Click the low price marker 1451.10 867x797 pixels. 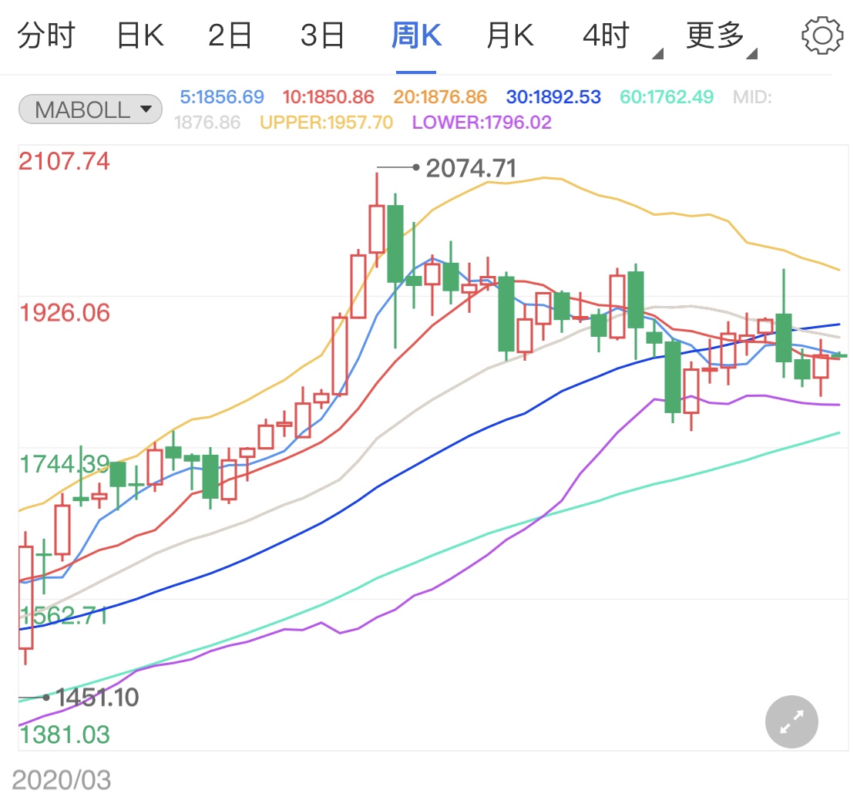pyautogui.click(x=97, y=697)
